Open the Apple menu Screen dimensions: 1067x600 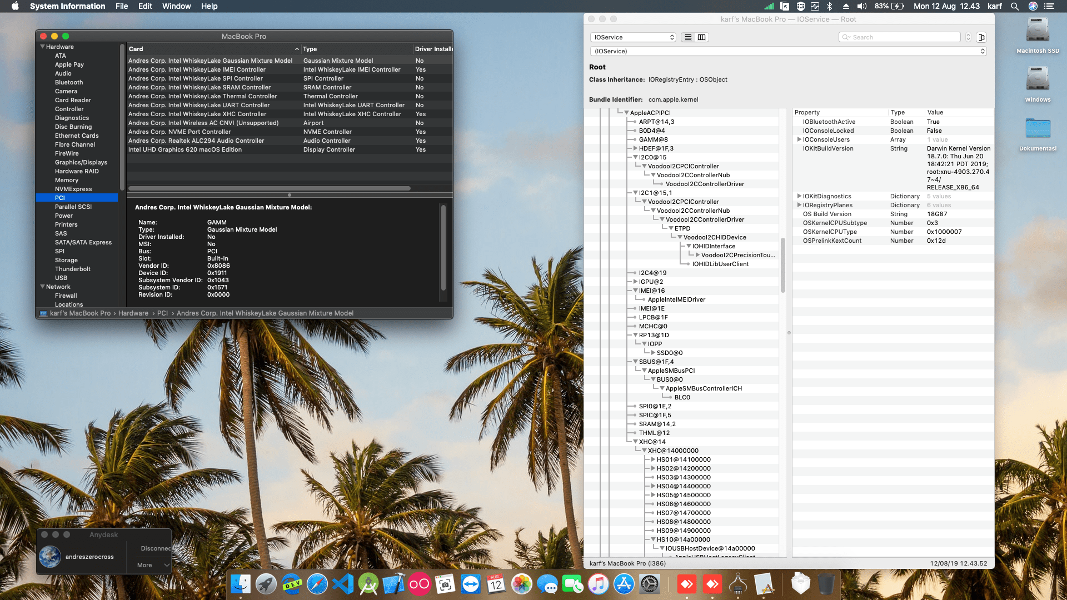point(15,6)
